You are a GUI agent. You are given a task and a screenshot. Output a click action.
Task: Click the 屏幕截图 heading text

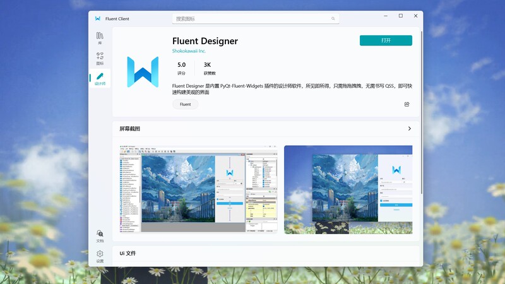tap(130, 129)
